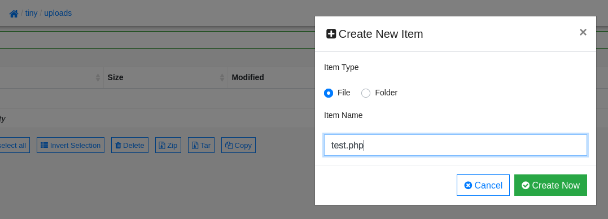This screenshot has height=219, width=608.
Task: Click the Delete button
Action: tap(130, 146)
